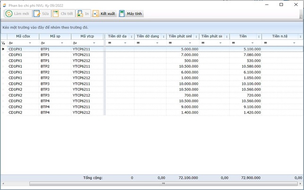
Task: Open filter dropdown under Mã cđsx column
Action: pos(30,43)
